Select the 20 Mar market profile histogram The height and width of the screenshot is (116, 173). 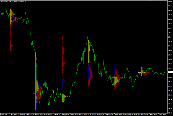pyautogui.click(x=118, y=77)
